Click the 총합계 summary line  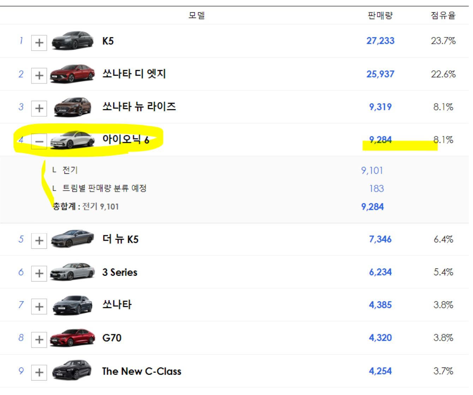pos(86,207)
